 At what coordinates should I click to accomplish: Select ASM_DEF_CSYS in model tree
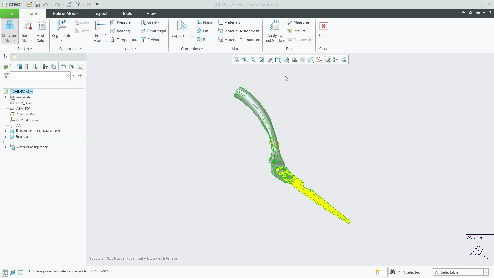(x=28, y=120)
